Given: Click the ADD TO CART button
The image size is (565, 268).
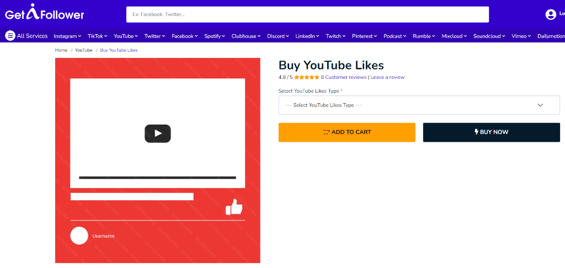Looking at the screenshot, I should [x=347, y=132].
